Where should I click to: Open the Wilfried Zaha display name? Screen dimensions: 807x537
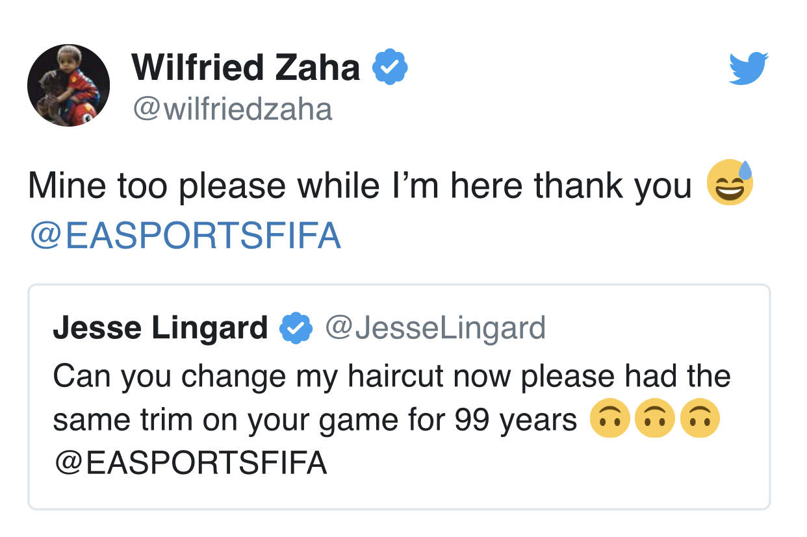tap(246, 68)
